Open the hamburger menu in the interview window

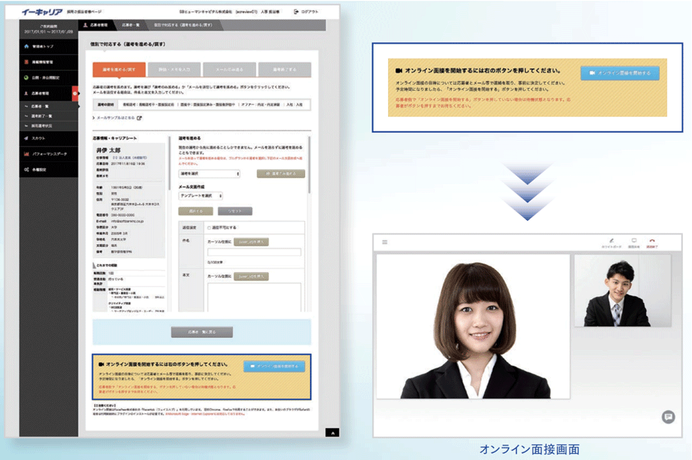click(x=385, y=242)
